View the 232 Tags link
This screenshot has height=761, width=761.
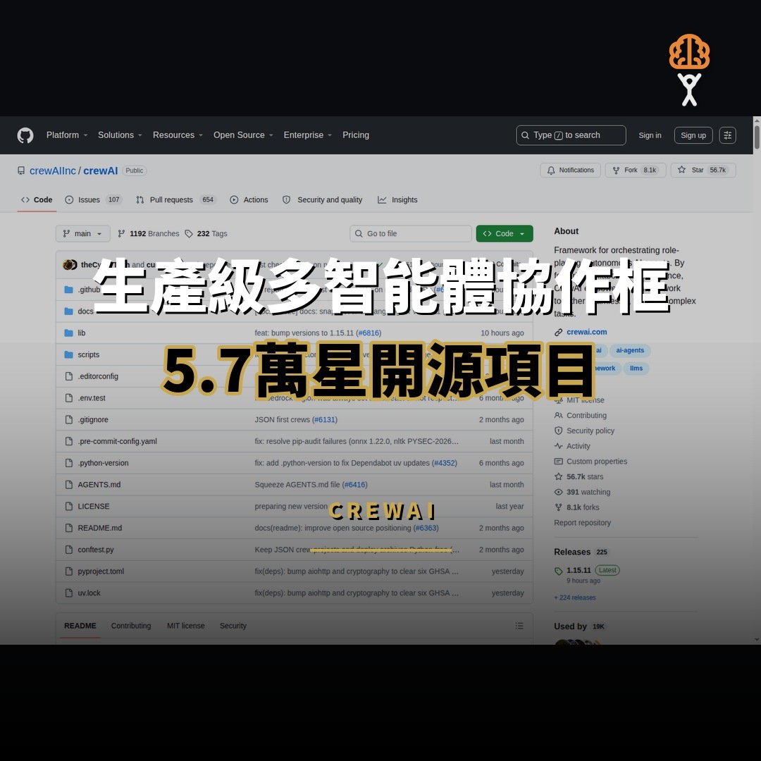click(x=206, y=234)
